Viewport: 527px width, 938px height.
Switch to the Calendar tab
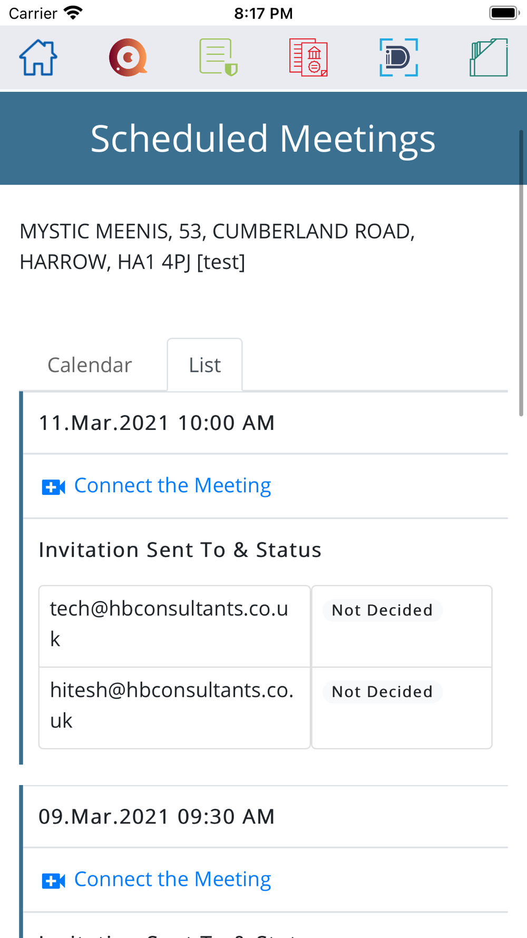tap(90, 365)
